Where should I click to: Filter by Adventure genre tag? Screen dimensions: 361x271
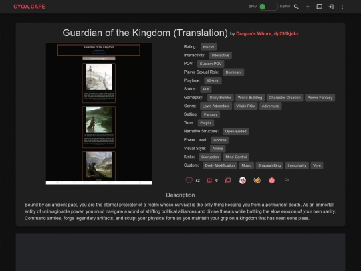coord(270,106)
